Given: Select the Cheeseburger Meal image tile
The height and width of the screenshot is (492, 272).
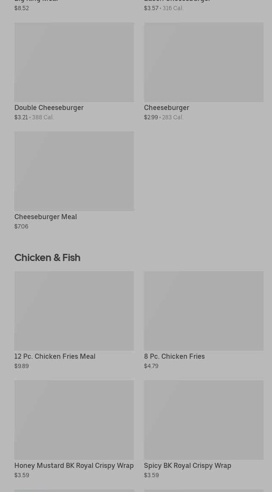Looking at the screenshot, I should tap(74, 171).
